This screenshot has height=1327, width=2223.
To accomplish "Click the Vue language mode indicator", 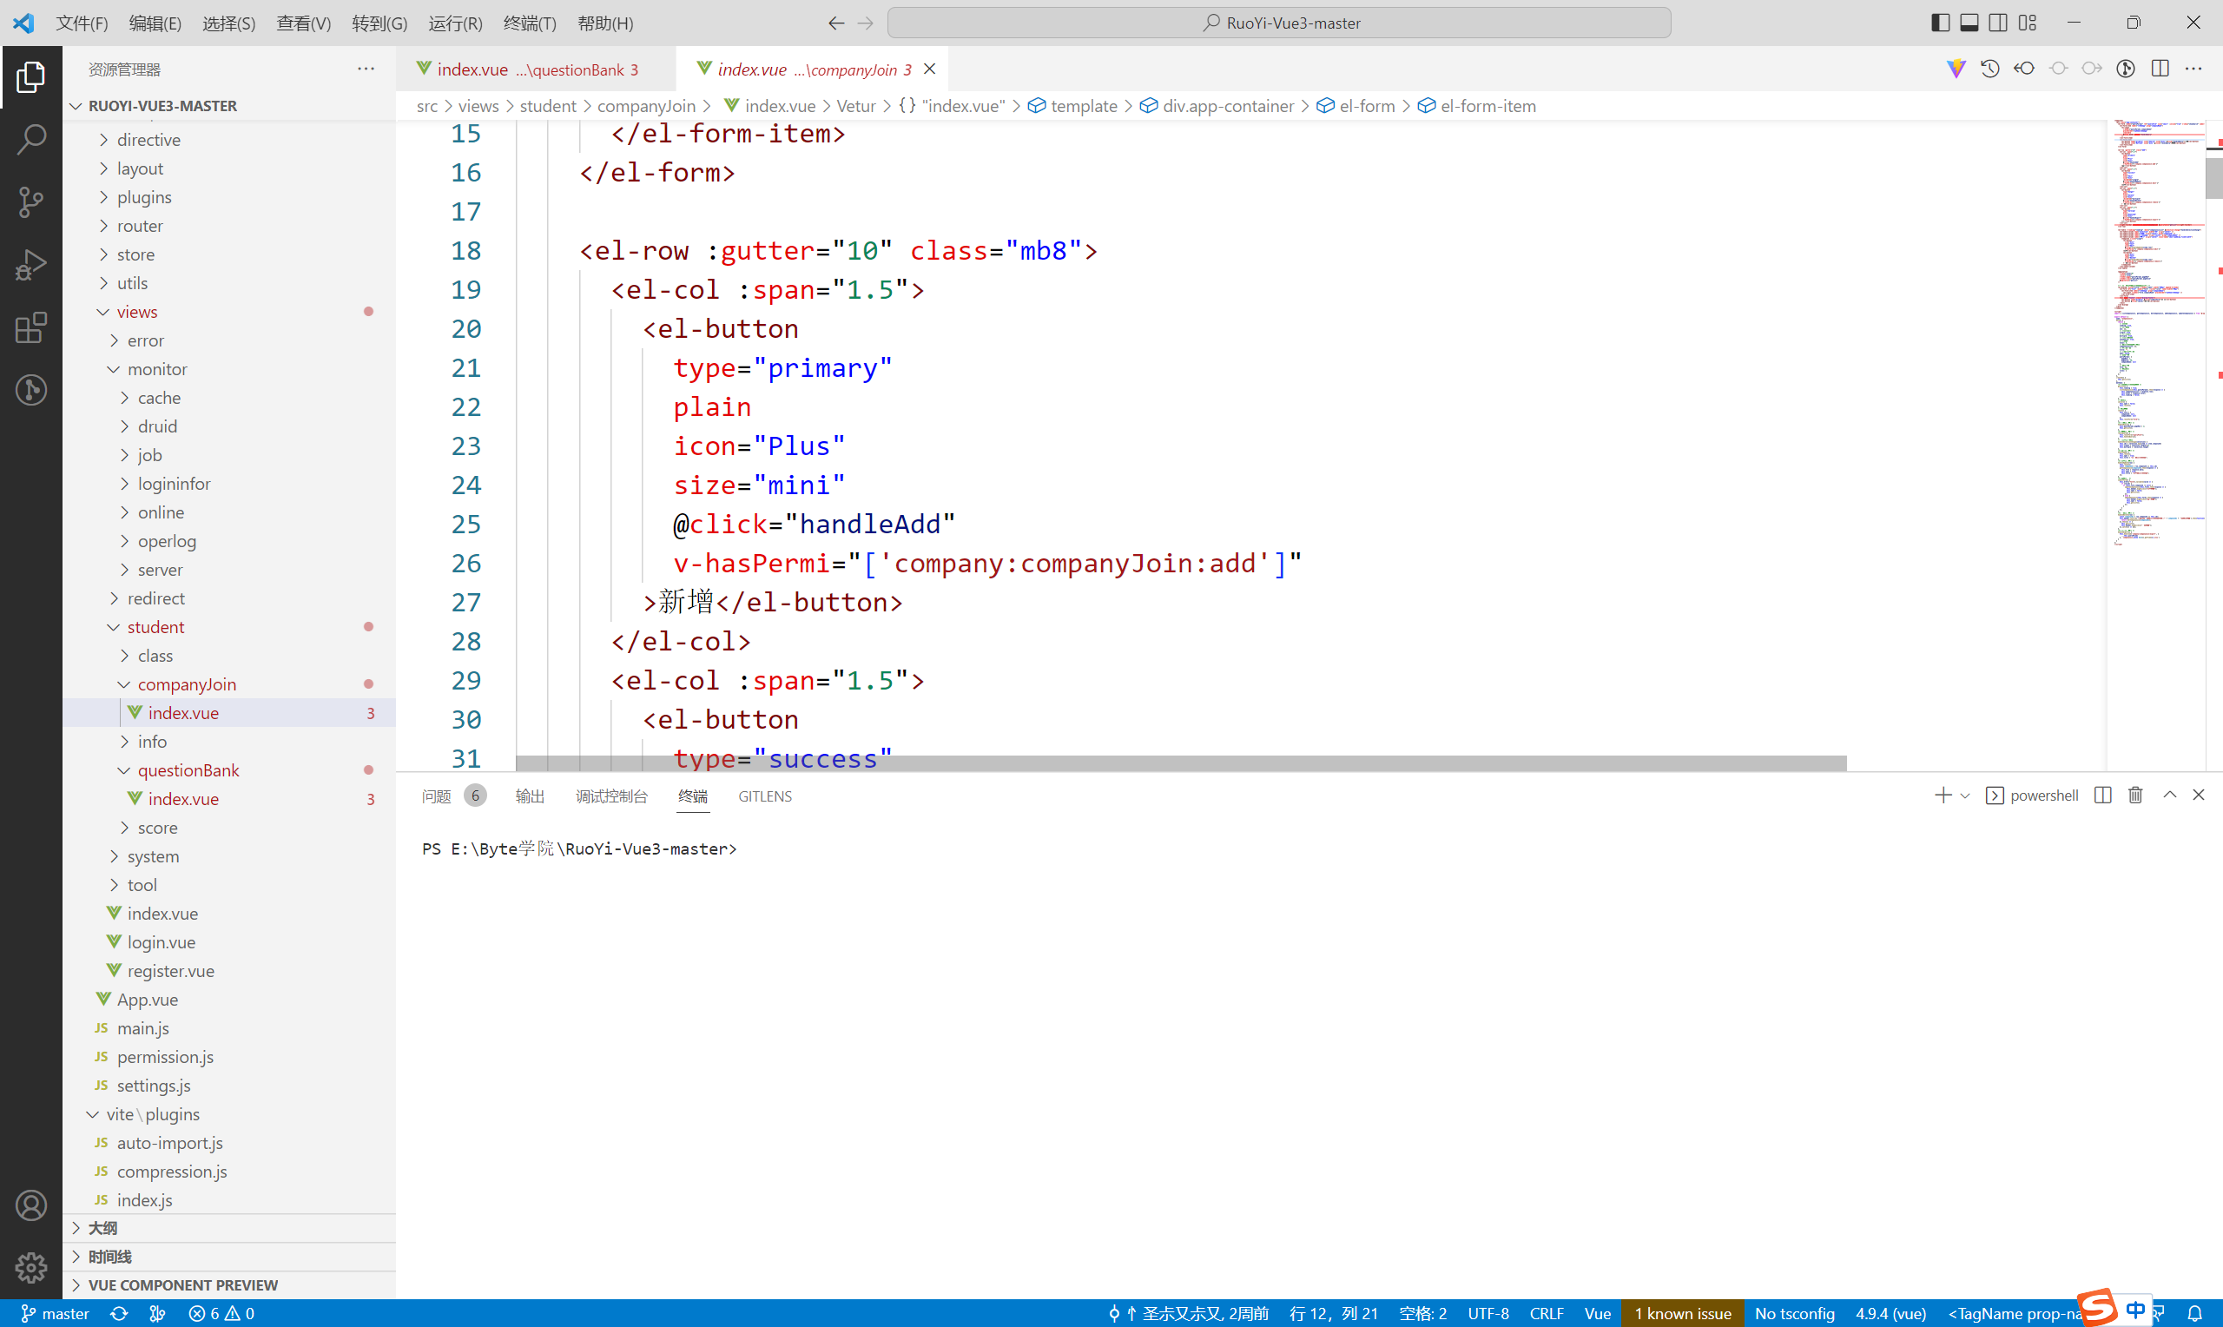I will tap(1596, 1314).
